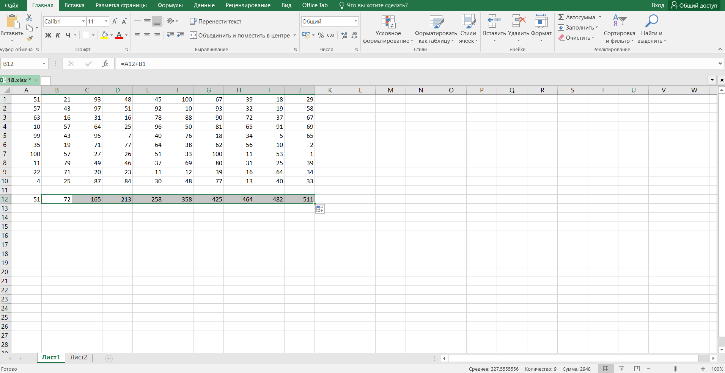
Task: Open the font name dropdown
Action: click(83, 21)
